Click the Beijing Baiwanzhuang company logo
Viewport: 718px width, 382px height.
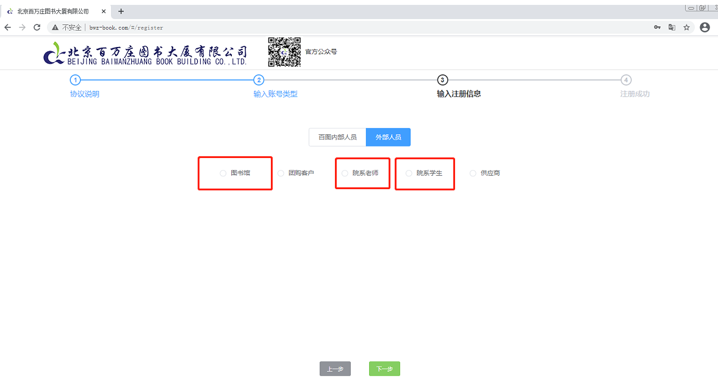(x=145, y=54)
